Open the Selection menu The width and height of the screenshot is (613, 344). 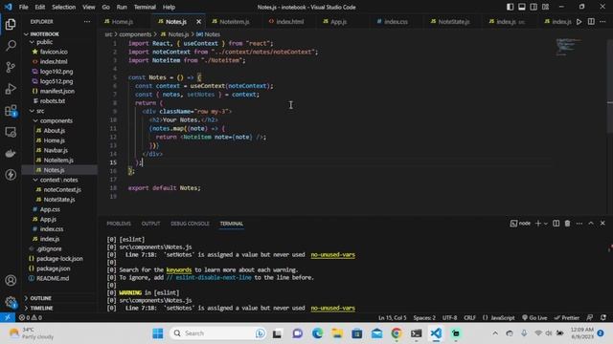63,7
